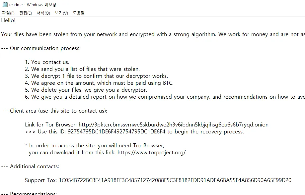Click the 'readme - Windows 메모장' window title
Screen dimensions: 305x195
tap(33, 5)
